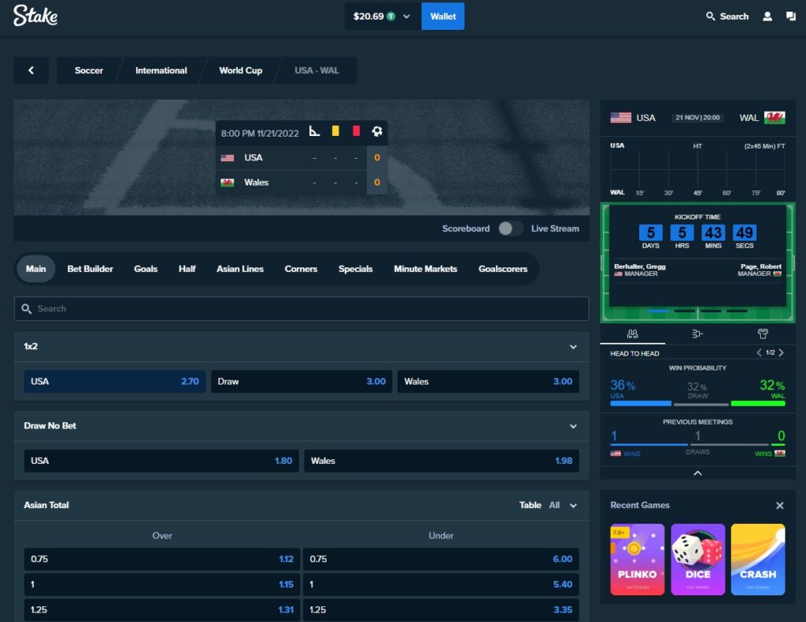Viewport: 806px width, 622px height.
Task: Click the USA win probability blue bar
Action: 641,403
